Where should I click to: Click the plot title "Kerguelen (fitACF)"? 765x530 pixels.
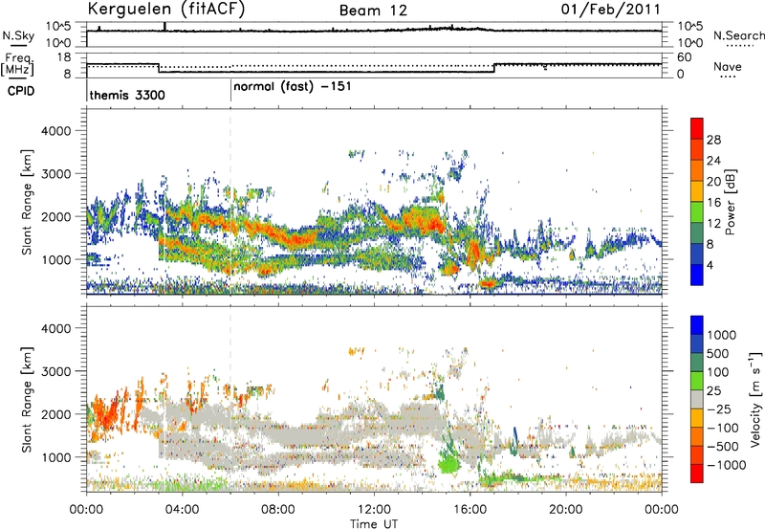(x=166, y=10)
